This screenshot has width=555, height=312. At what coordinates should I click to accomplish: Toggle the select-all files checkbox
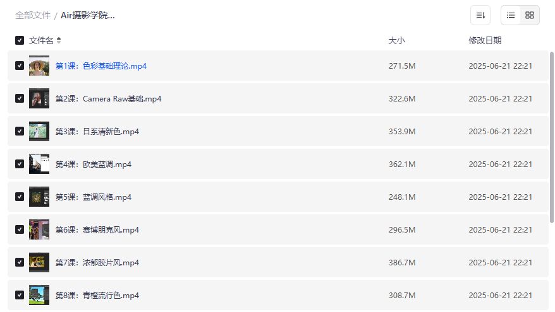click(x=20, y=40)
